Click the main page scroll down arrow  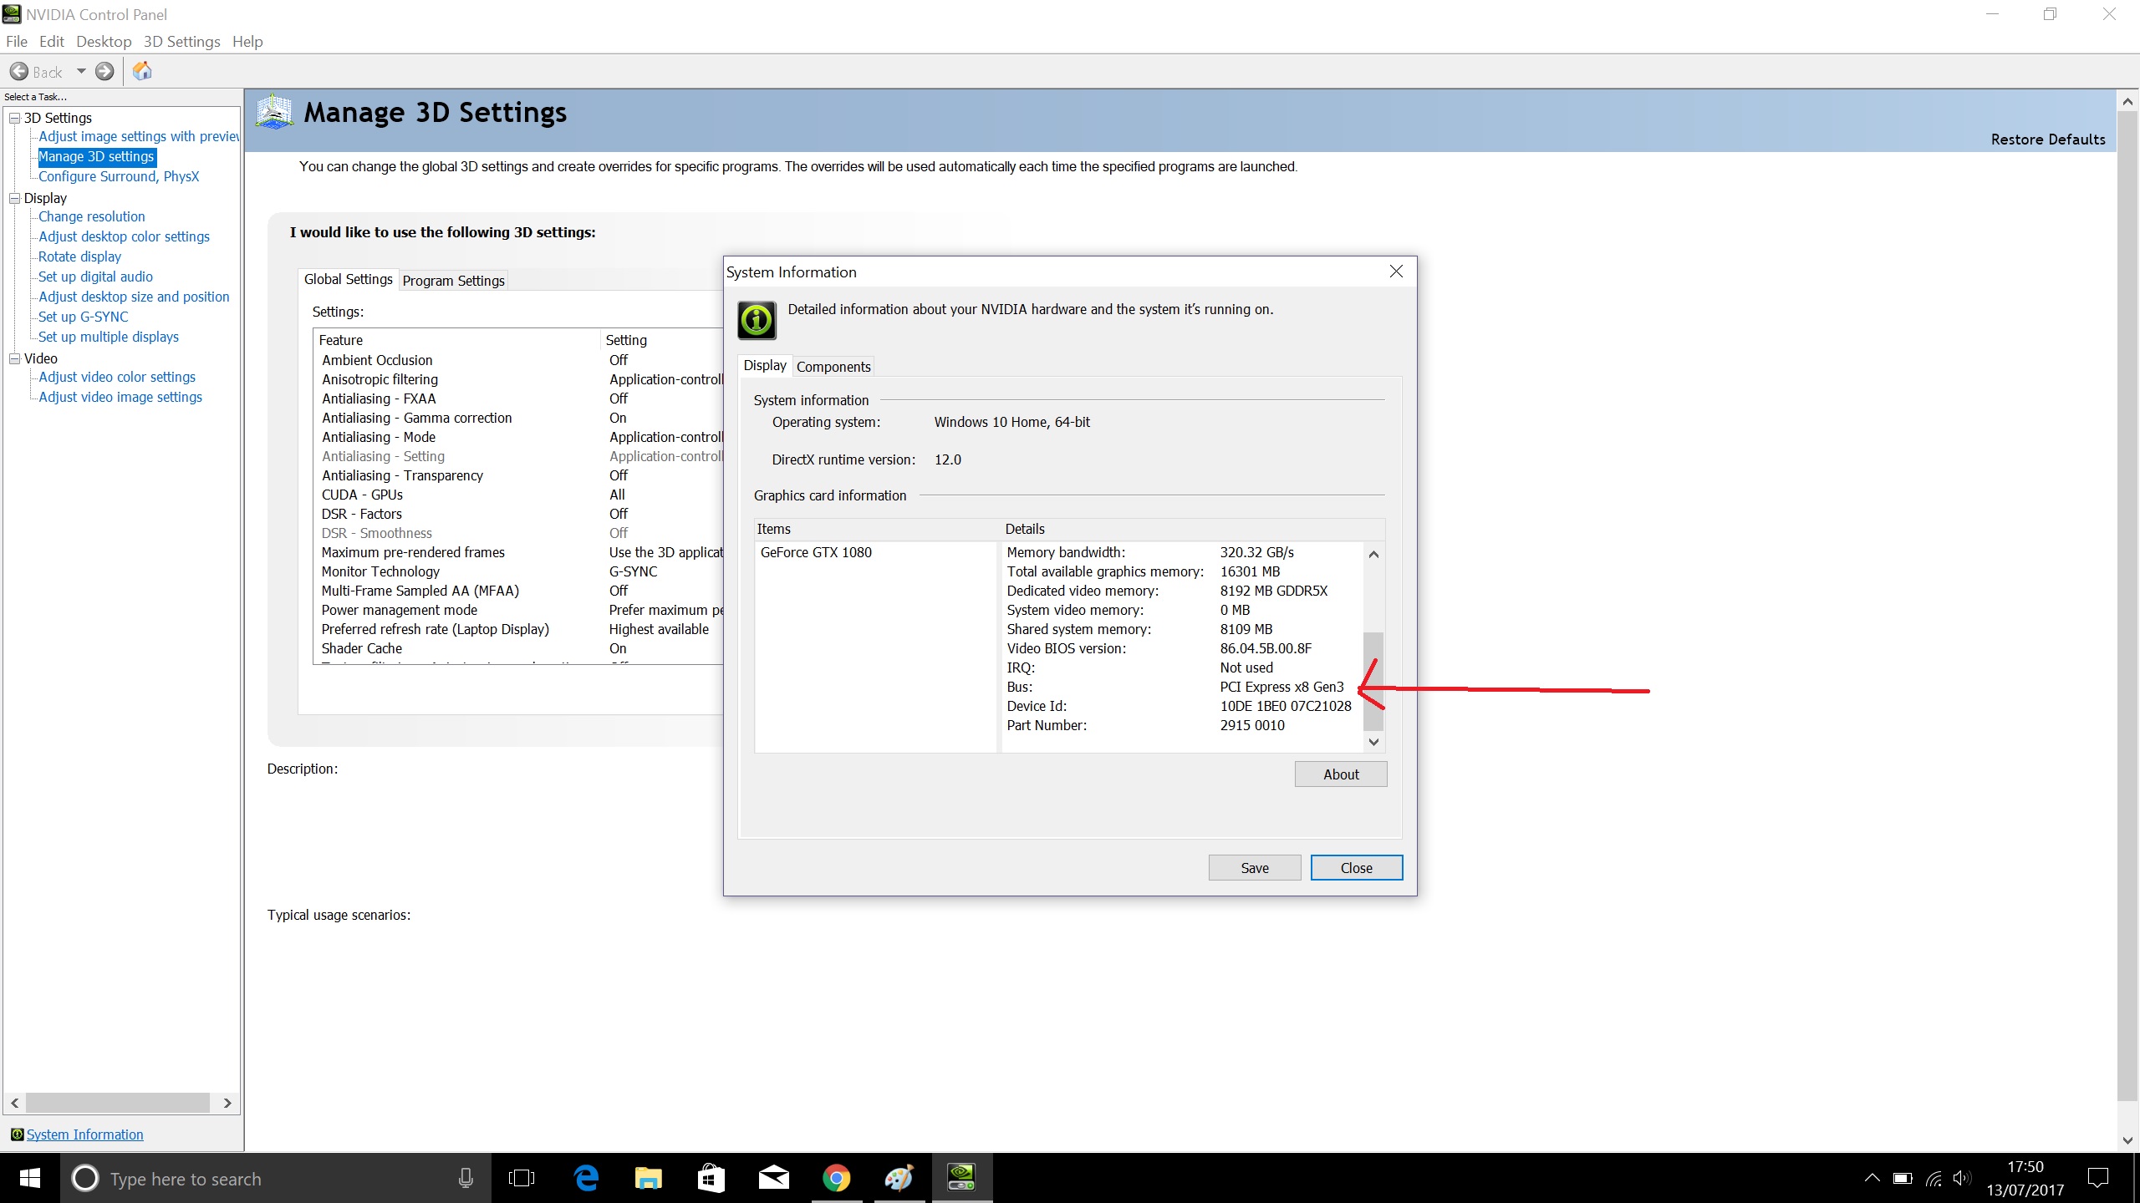[2127, 1140]
